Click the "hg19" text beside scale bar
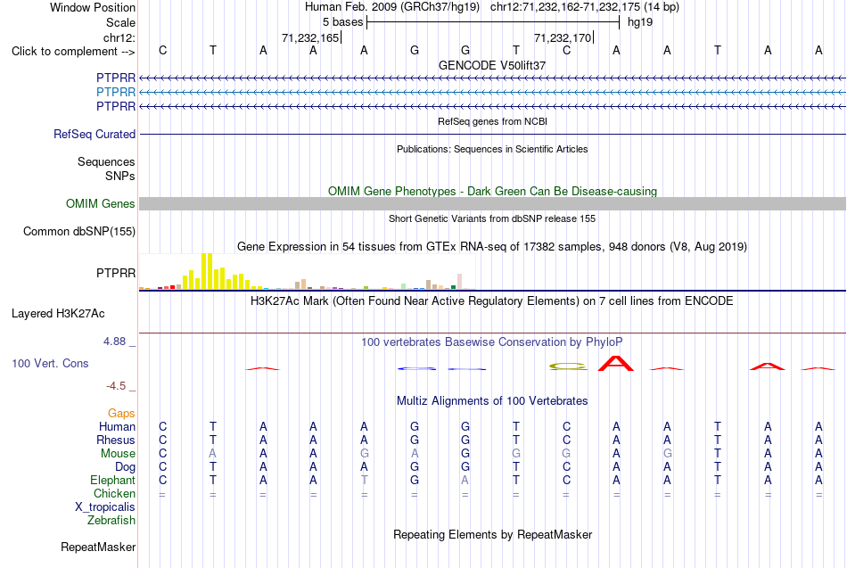 (640, 22)
